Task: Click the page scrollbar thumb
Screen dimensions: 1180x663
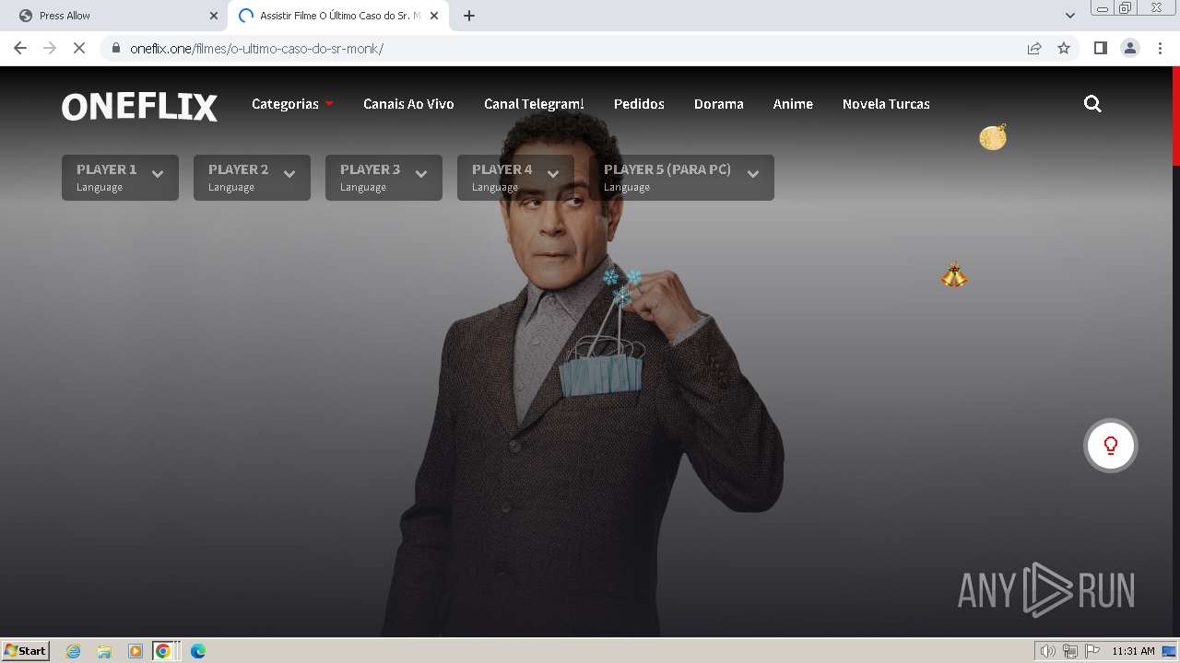Action: coord(1175,116)
